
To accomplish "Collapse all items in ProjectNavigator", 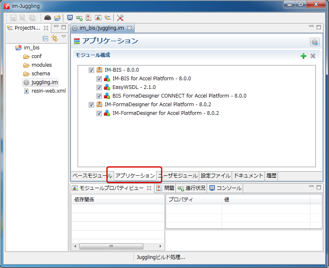I will pos(45,38).
